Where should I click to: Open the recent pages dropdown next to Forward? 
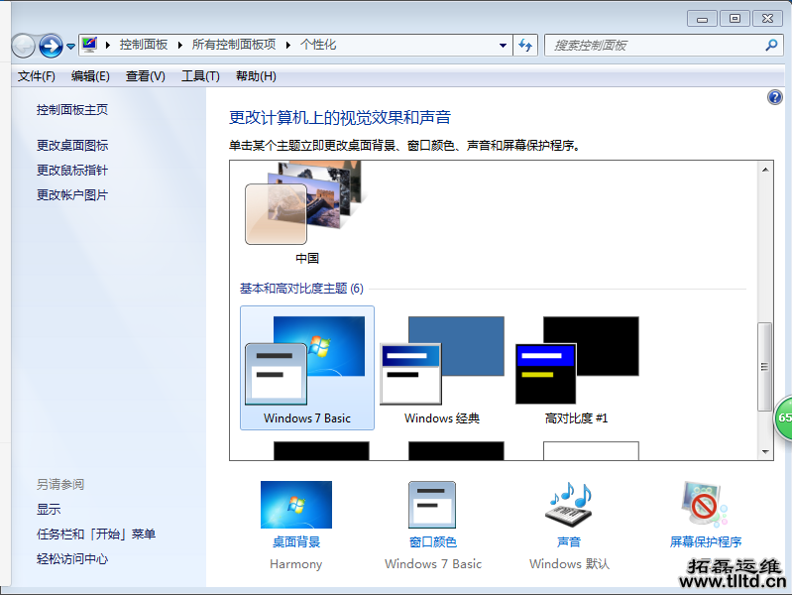(70, 47)
